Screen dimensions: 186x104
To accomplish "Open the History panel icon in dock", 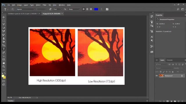I will tap(152, 16).
